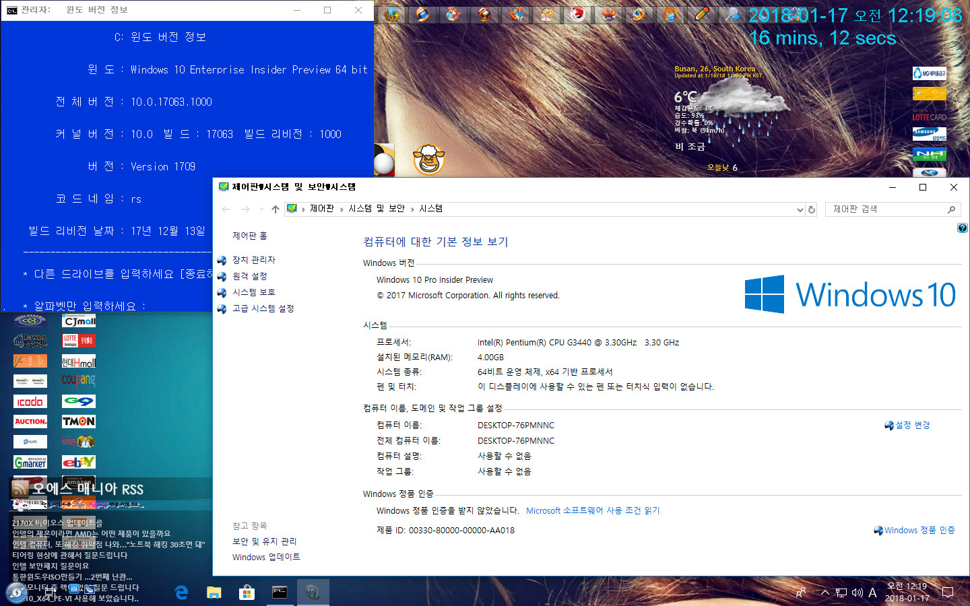Viewport: 970px width, 606px height.
Task: Click the taskbar clock showing 오전 12:19
Action: 907,593
